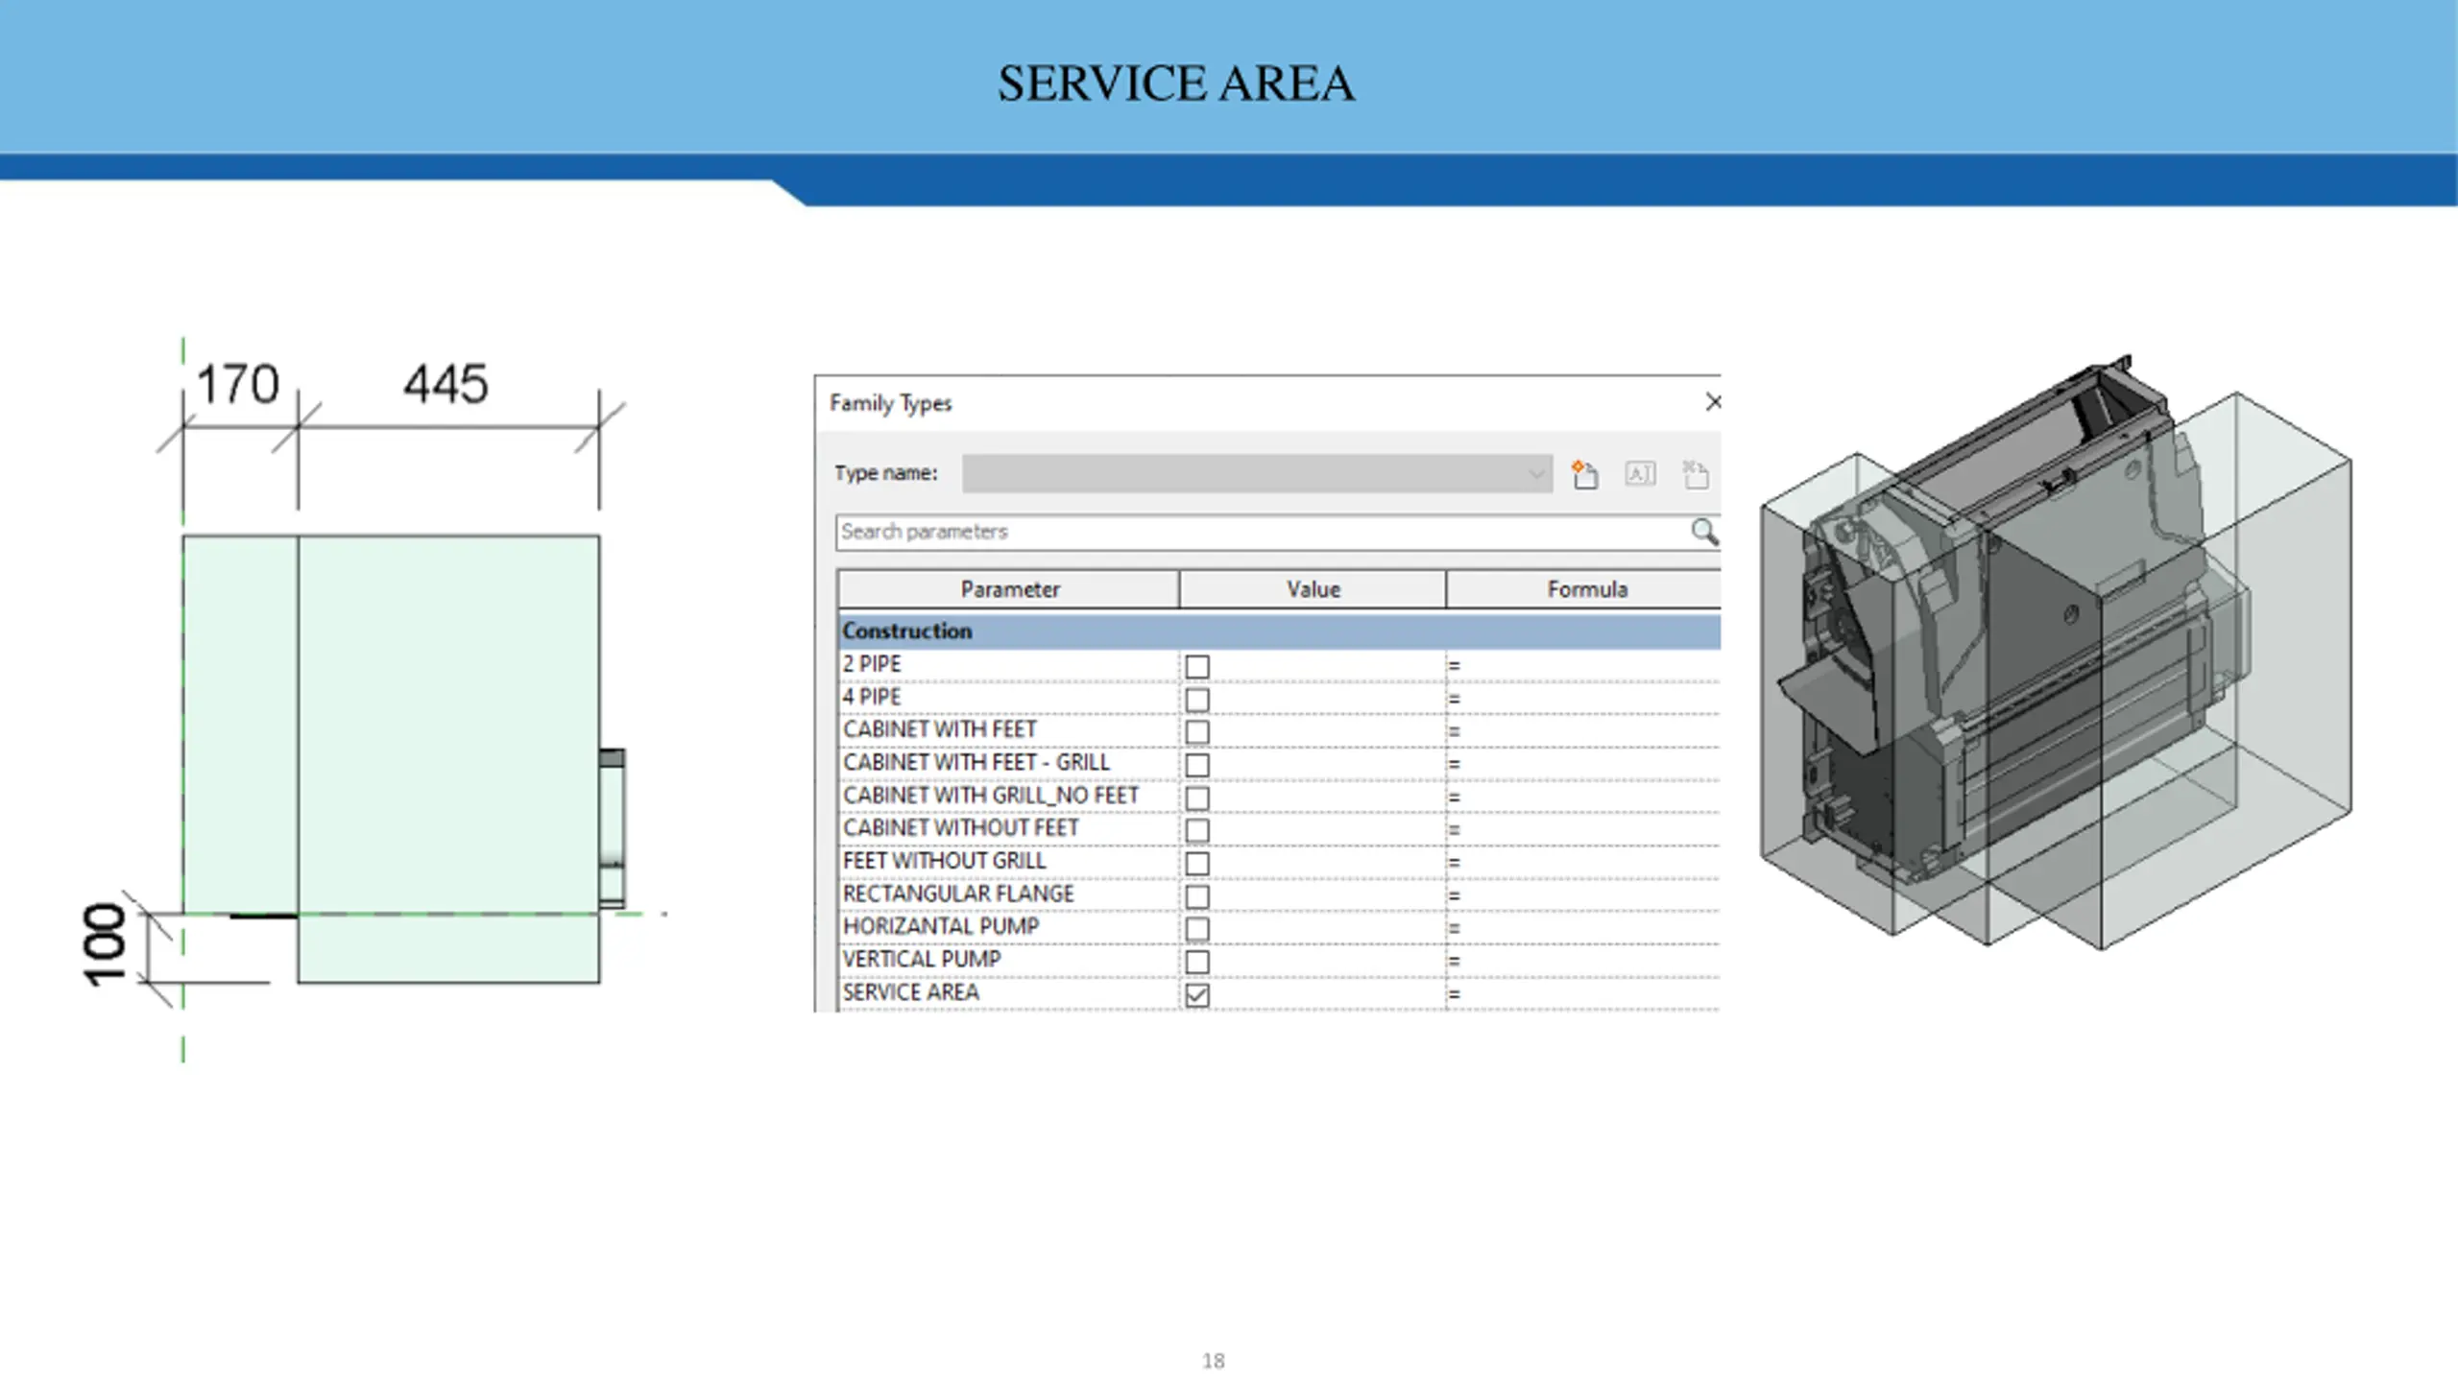
Task: Close the Family Types dialog
Action: click(1713, 402)
